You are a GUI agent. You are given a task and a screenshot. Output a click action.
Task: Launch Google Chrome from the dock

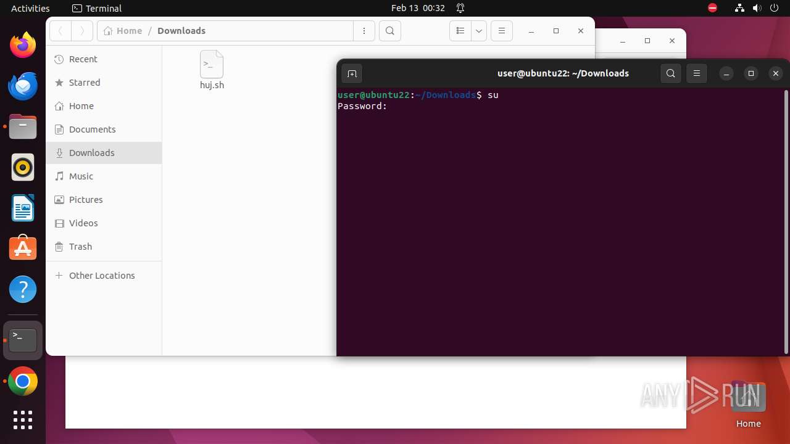coord(23,382)
